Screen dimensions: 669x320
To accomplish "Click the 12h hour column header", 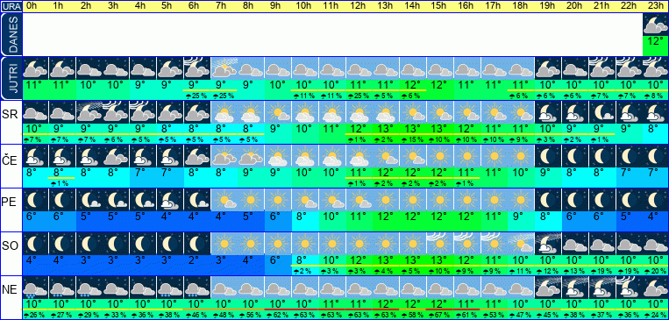I will [359, 6].
